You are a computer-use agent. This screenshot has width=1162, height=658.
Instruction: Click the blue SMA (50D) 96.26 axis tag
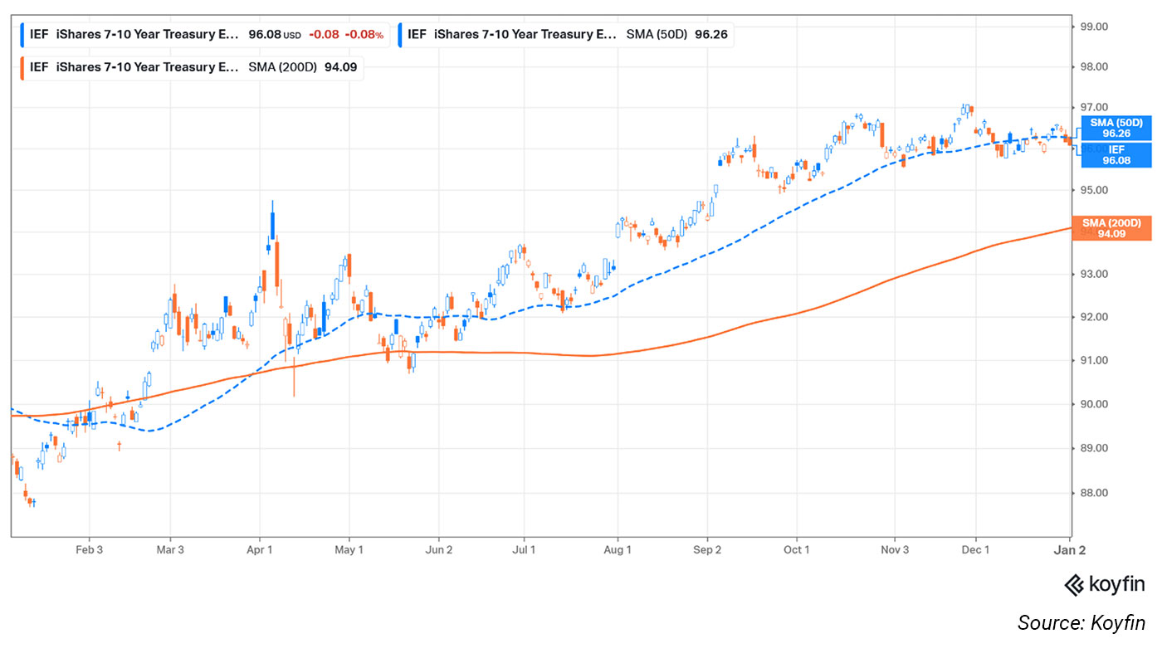point(1116,128)
